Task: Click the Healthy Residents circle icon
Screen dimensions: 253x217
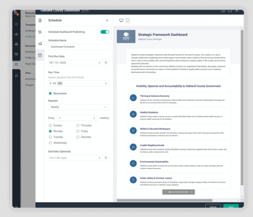Action: 133,114
